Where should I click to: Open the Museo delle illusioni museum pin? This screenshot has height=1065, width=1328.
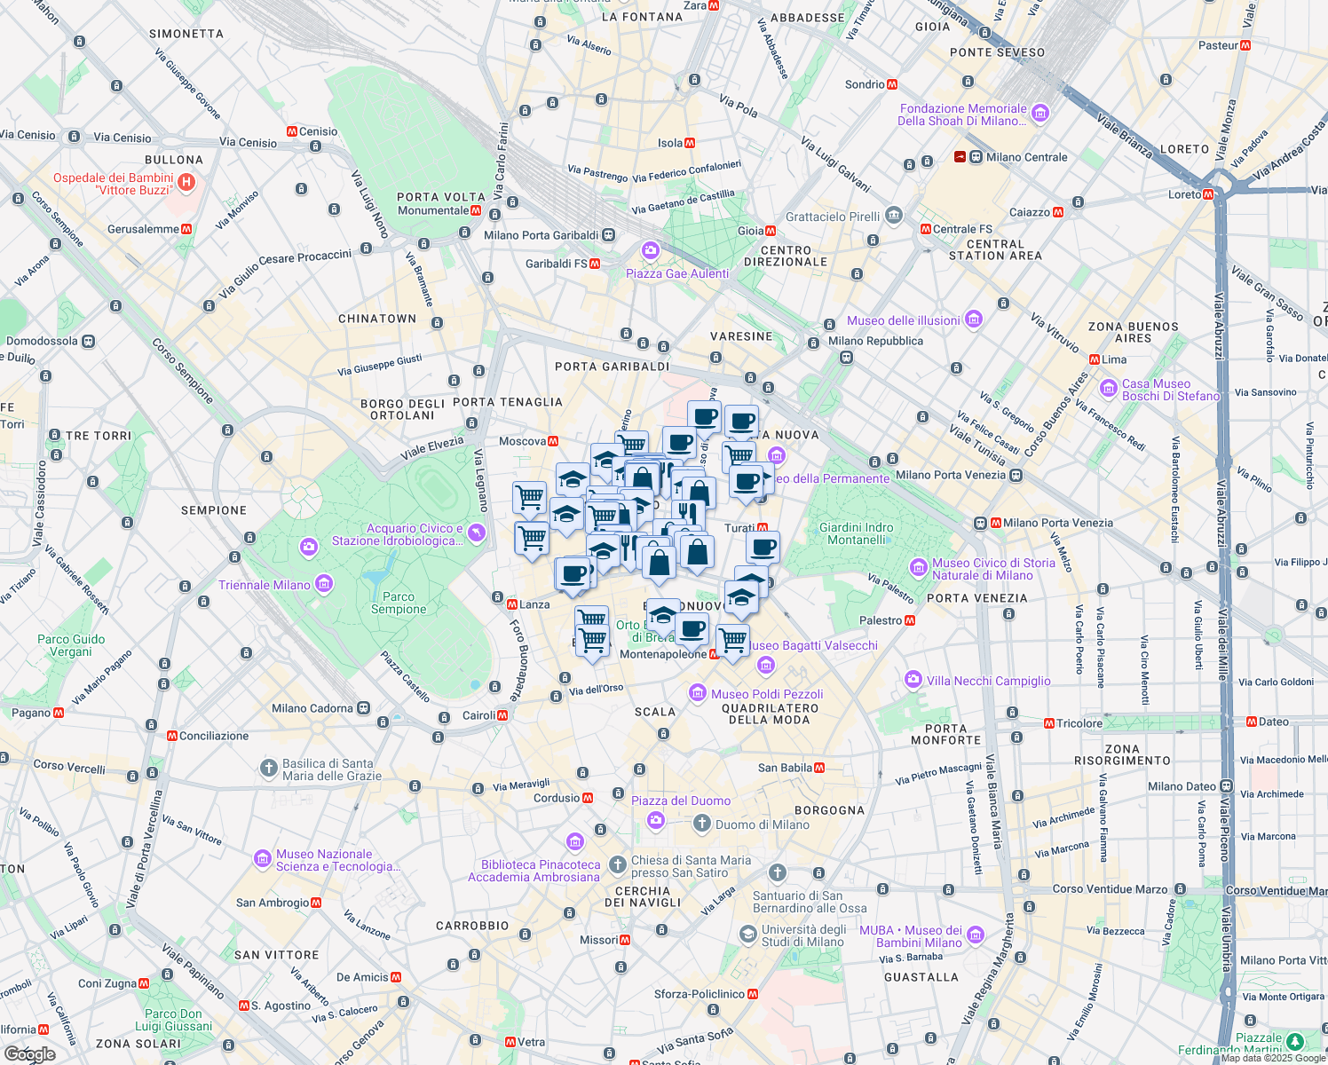pyautogui.click(x=974, y=319)
